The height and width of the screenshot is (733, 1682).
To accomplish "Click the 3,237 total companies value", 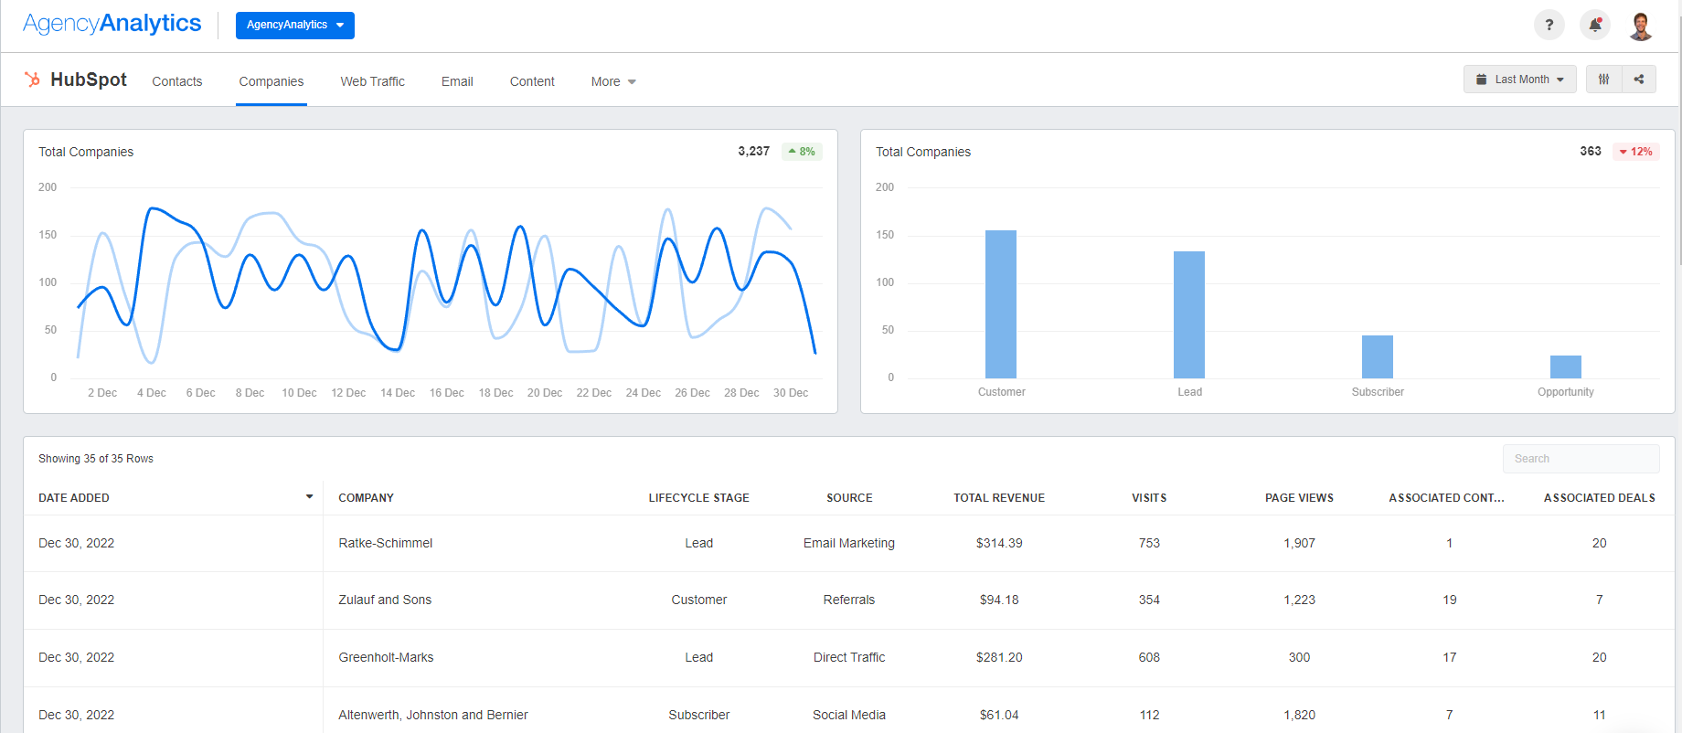I will [x=753, y=151].
